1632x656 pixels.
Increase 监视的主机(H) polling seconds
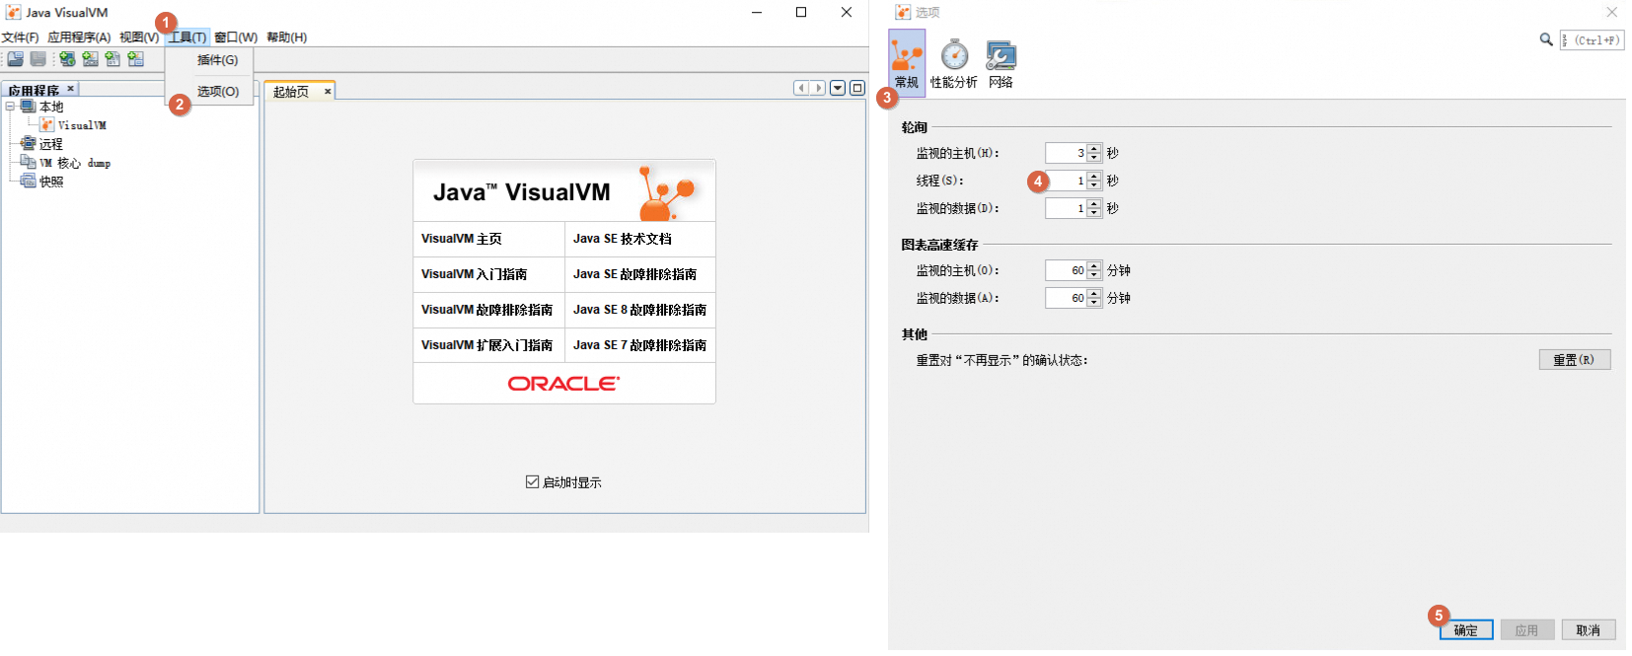pyautogui.click(x=1094, y=149)
